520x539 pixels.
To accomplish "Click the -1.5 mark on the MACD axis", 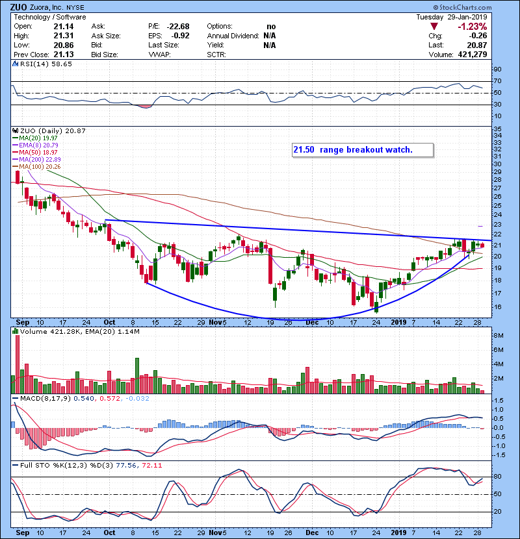I will [499, 455].
